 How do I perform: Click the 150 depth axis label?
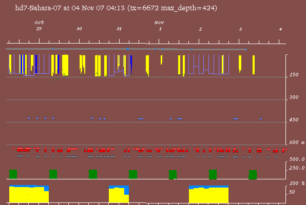click(294, 75)
